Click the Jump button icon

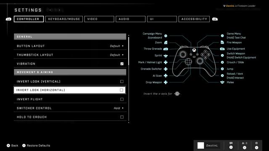tap(222, 69)
